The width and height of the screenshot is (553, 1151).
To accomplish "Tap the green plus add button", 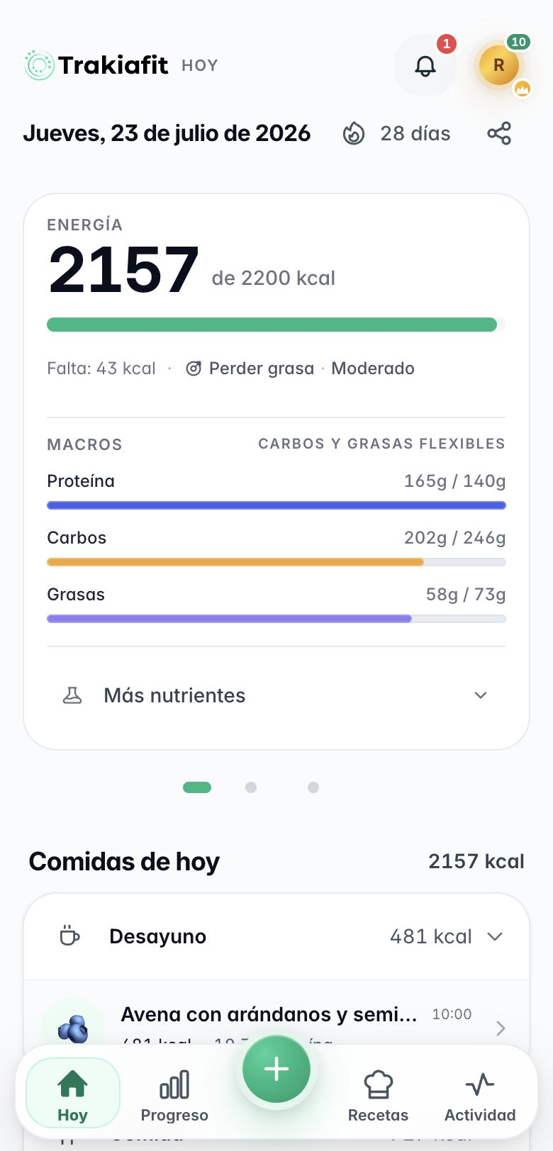I will (276, 1069).
